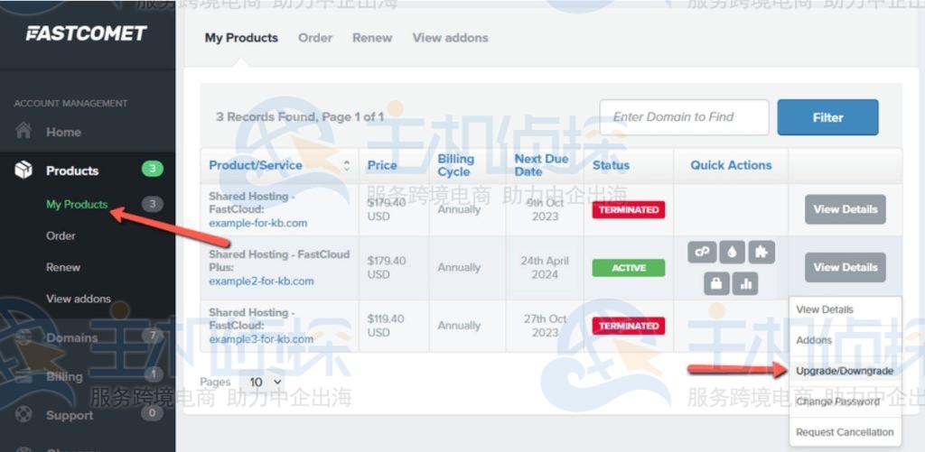Click the green ACTIVE status badge
The width and height of the screenshot is (925, 452).
coord(629,268)
